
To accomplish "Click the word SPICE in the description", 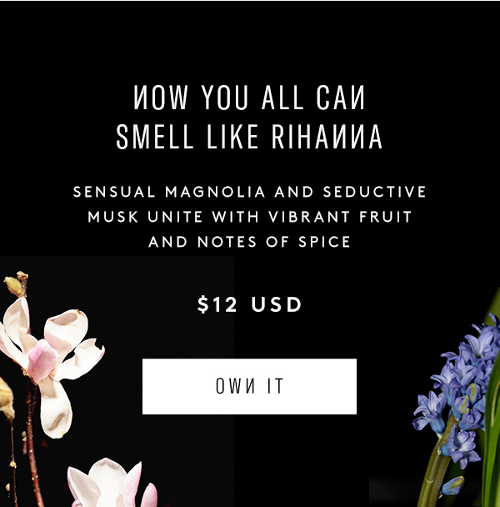I will point(324,242).
